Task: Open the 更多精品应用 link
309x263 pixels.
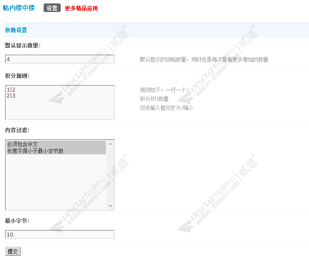Action: click(81, 8)
